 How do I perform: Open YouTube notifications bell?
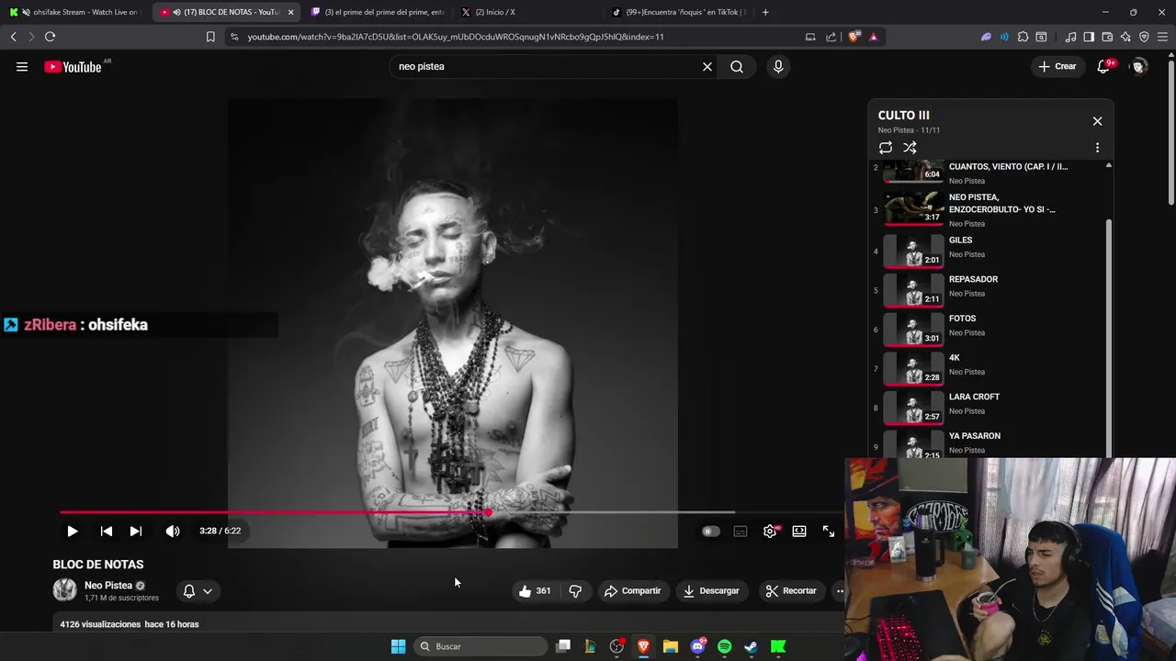coord(1103,66)
